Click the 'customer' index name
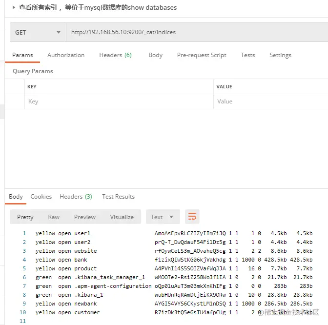This screenshot has width=328, height=325. (x=87, y=312)
